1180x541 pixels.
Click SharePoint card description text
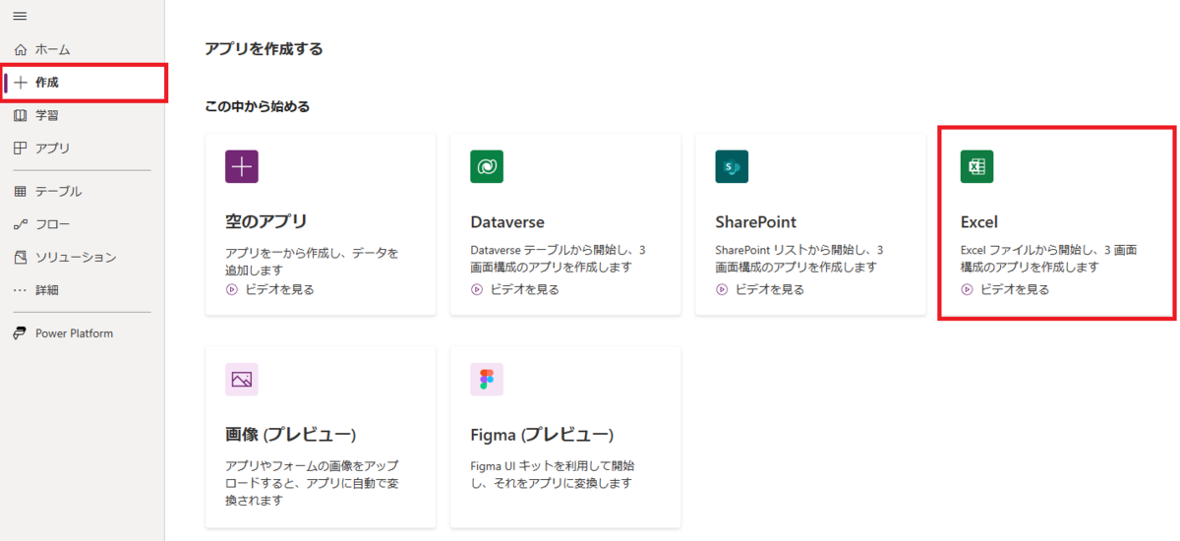coord(798,258)
